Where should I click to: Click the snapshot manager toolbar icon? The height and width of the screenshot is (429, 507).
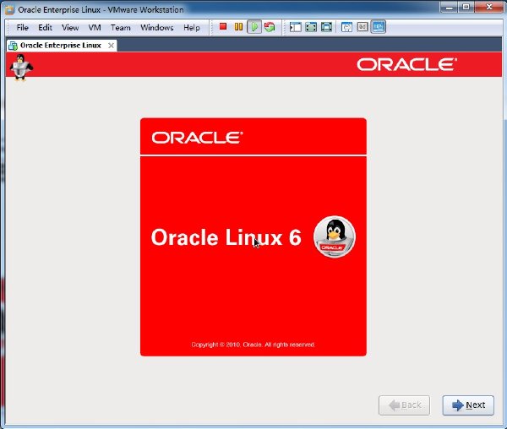(346, 27)
